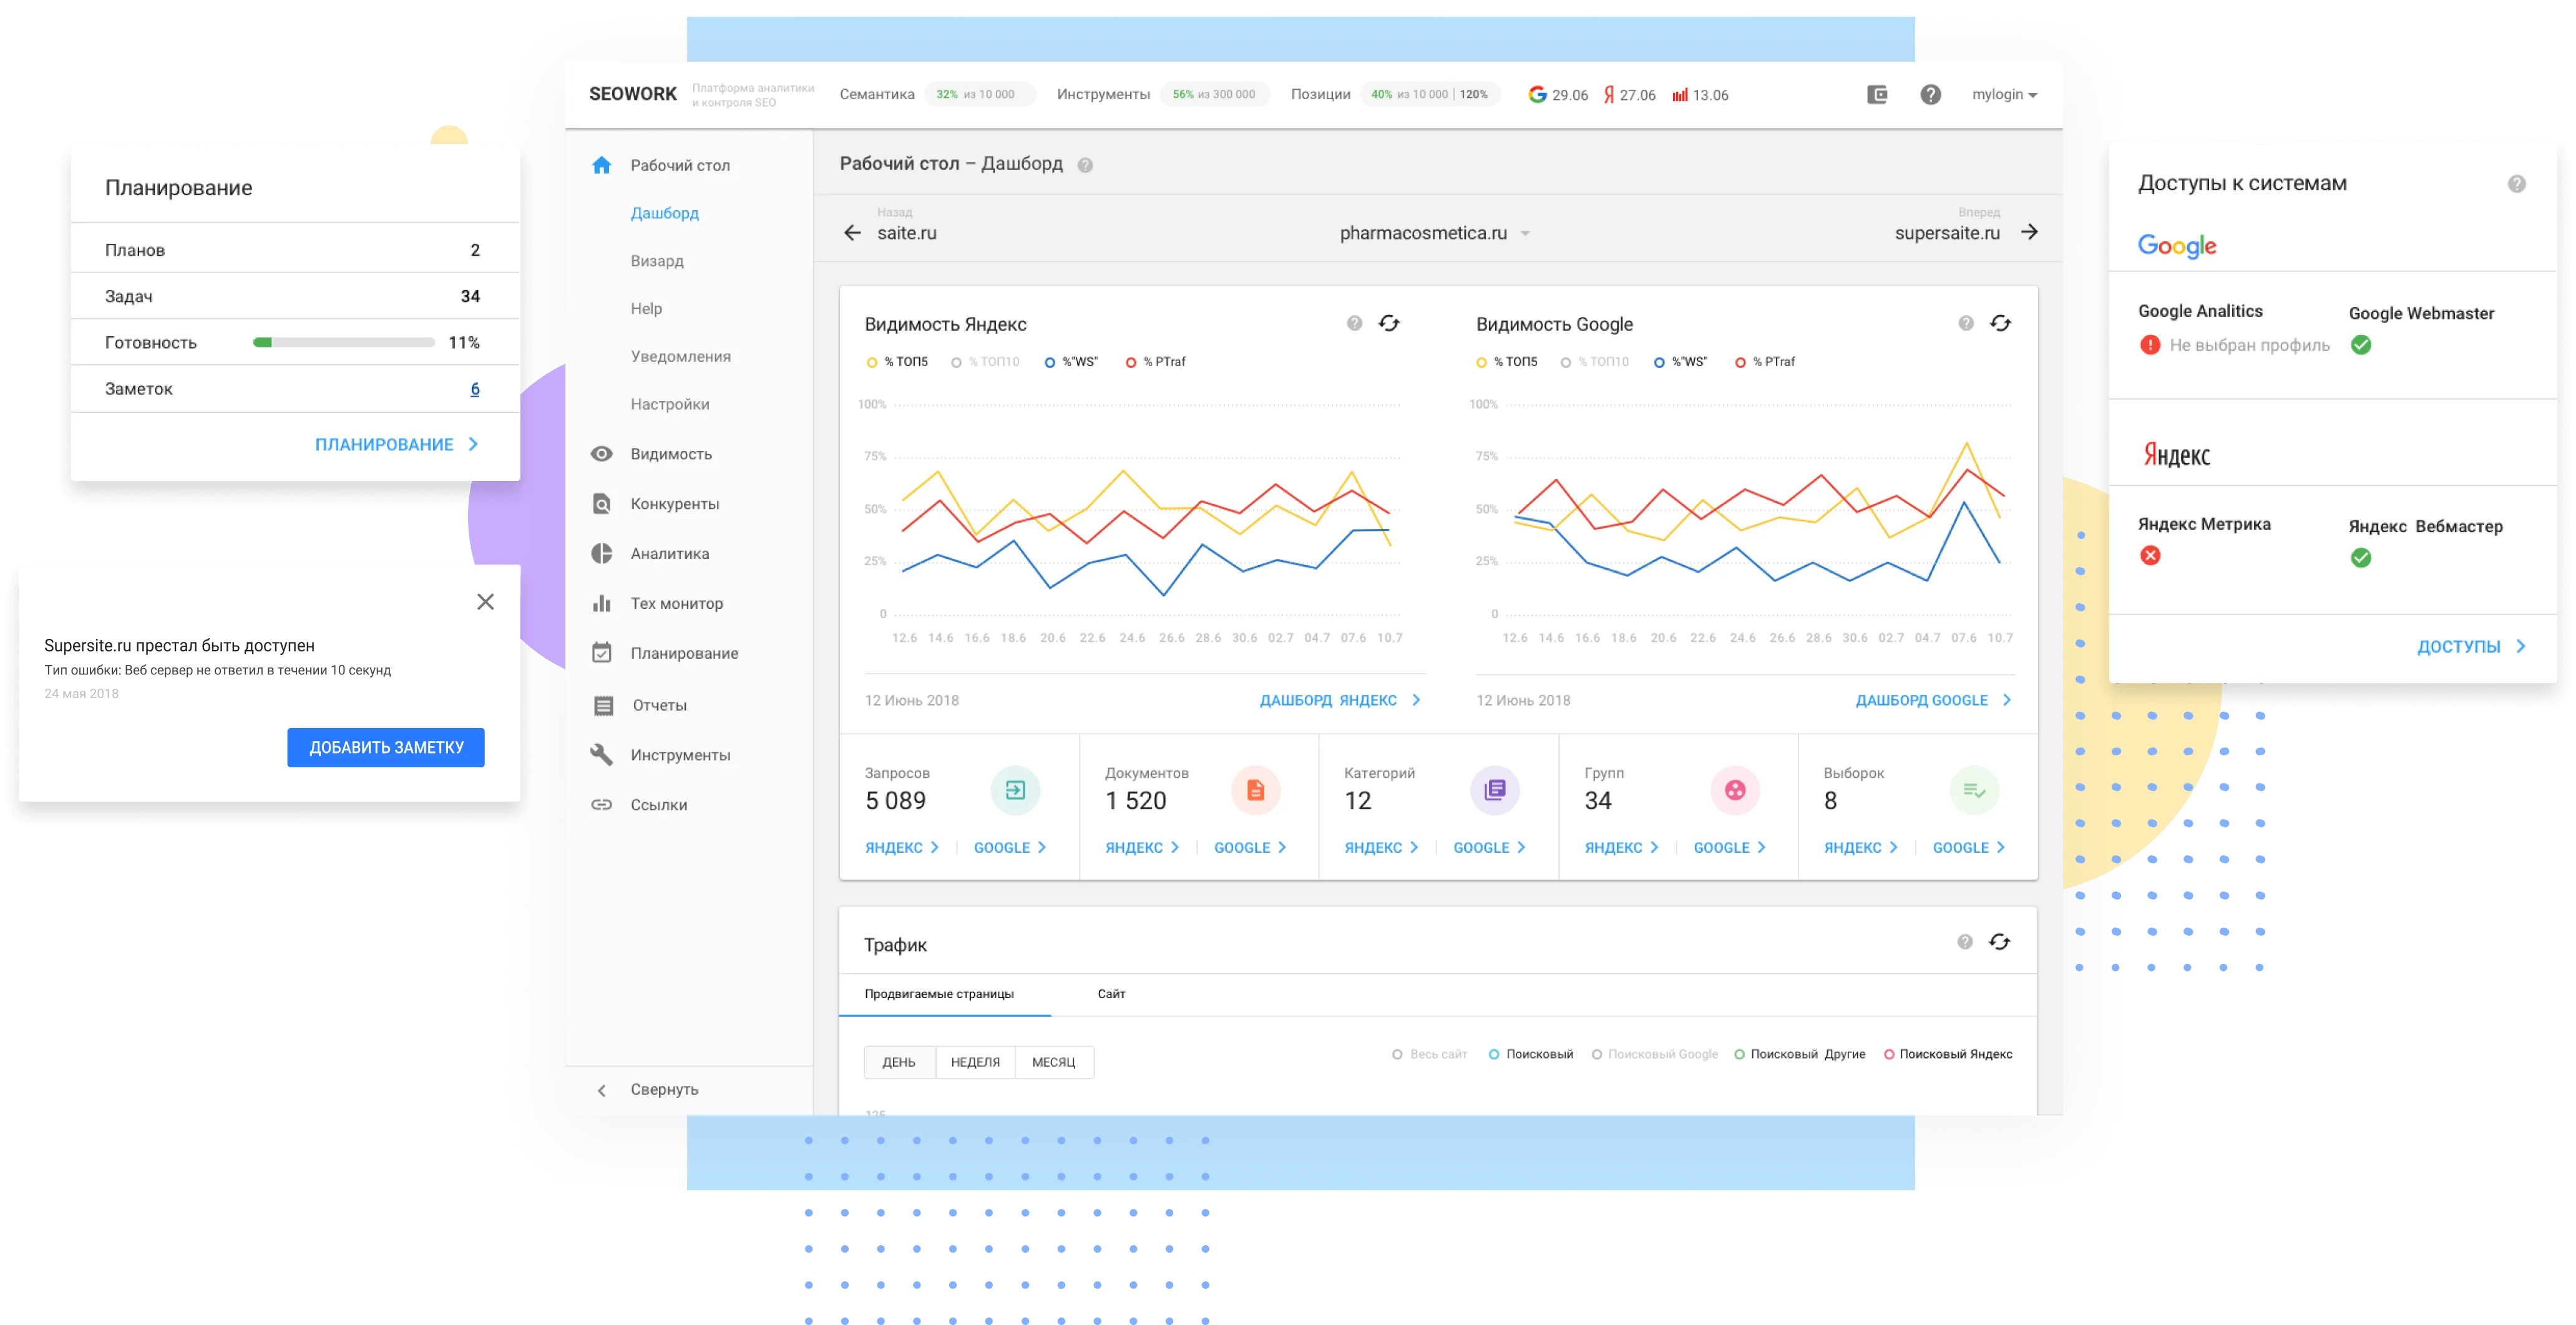This screenshot has height=1325, width=2576.
Task: Open Аналитика pie chart icon
Action: pyautogui.click(x=602, y=553)
